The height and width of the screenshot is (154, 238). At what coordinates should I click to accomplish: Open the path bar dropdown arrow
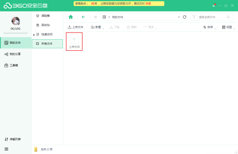(179, 17)
